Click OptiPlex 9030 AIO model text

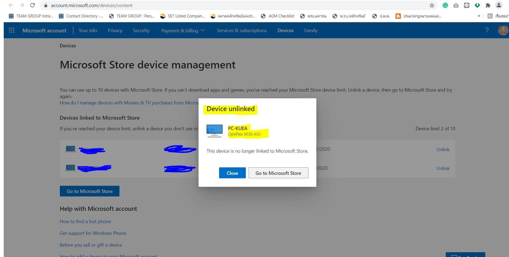pos(244,134)
